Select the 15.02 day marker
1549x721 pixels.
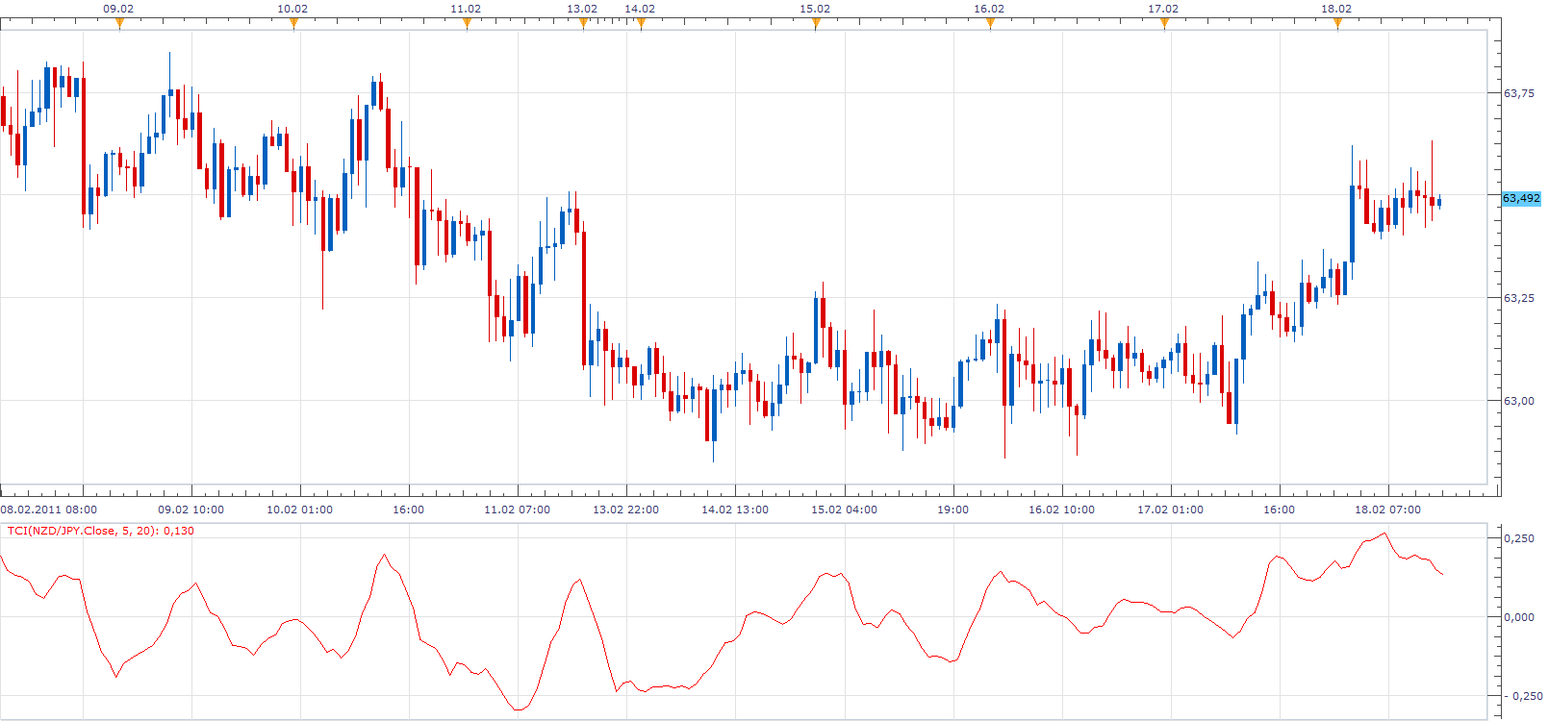point(816,24)
